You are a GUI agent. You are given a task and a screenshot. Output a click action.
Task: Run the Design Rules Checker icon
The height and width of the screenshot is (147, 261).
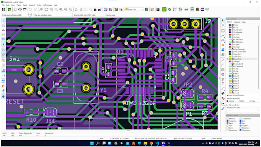click(x=121, y=10)
